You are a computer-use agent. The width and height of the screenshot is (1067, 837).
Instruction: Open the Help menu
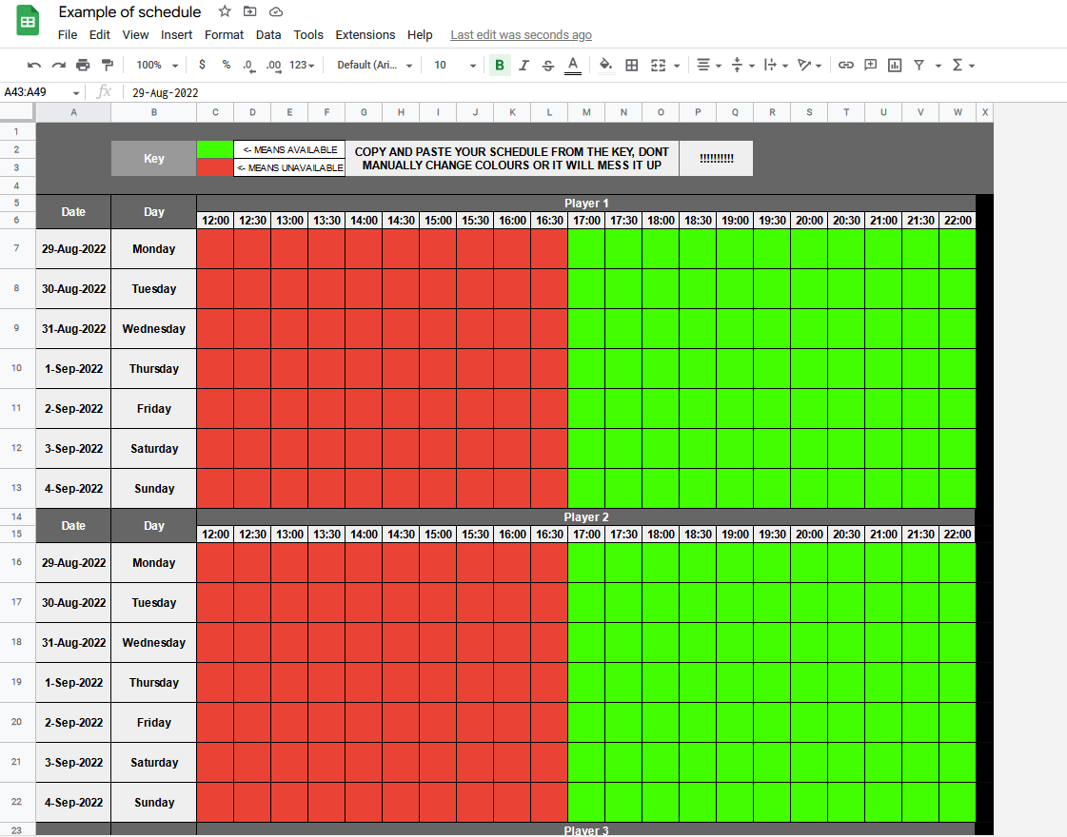pos(420,34)
